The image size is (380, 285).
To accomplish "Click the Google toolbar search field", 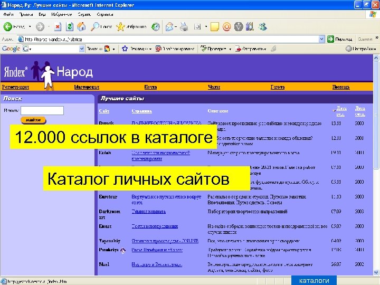I will click(x=54, y=49).
